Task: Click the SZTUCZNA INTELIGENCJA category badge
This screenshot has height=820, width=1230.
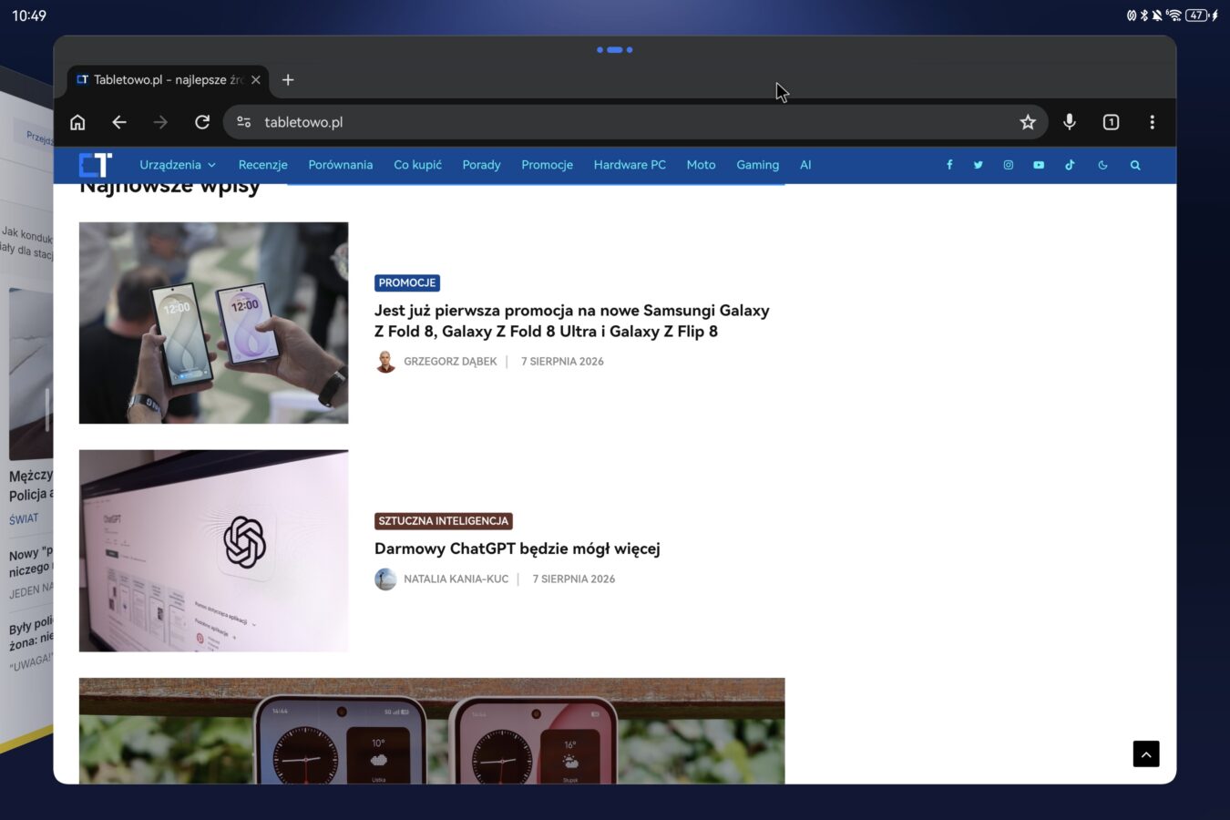Action: (444, 521)
